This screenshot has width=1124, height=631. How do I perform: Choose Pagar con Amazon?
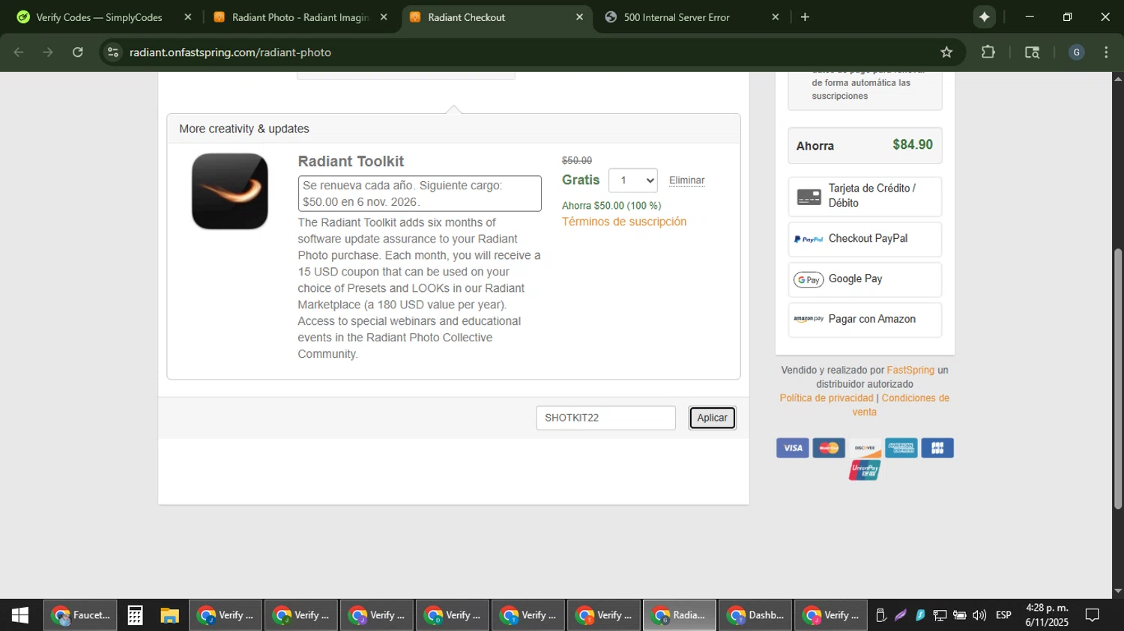[865, 320]
